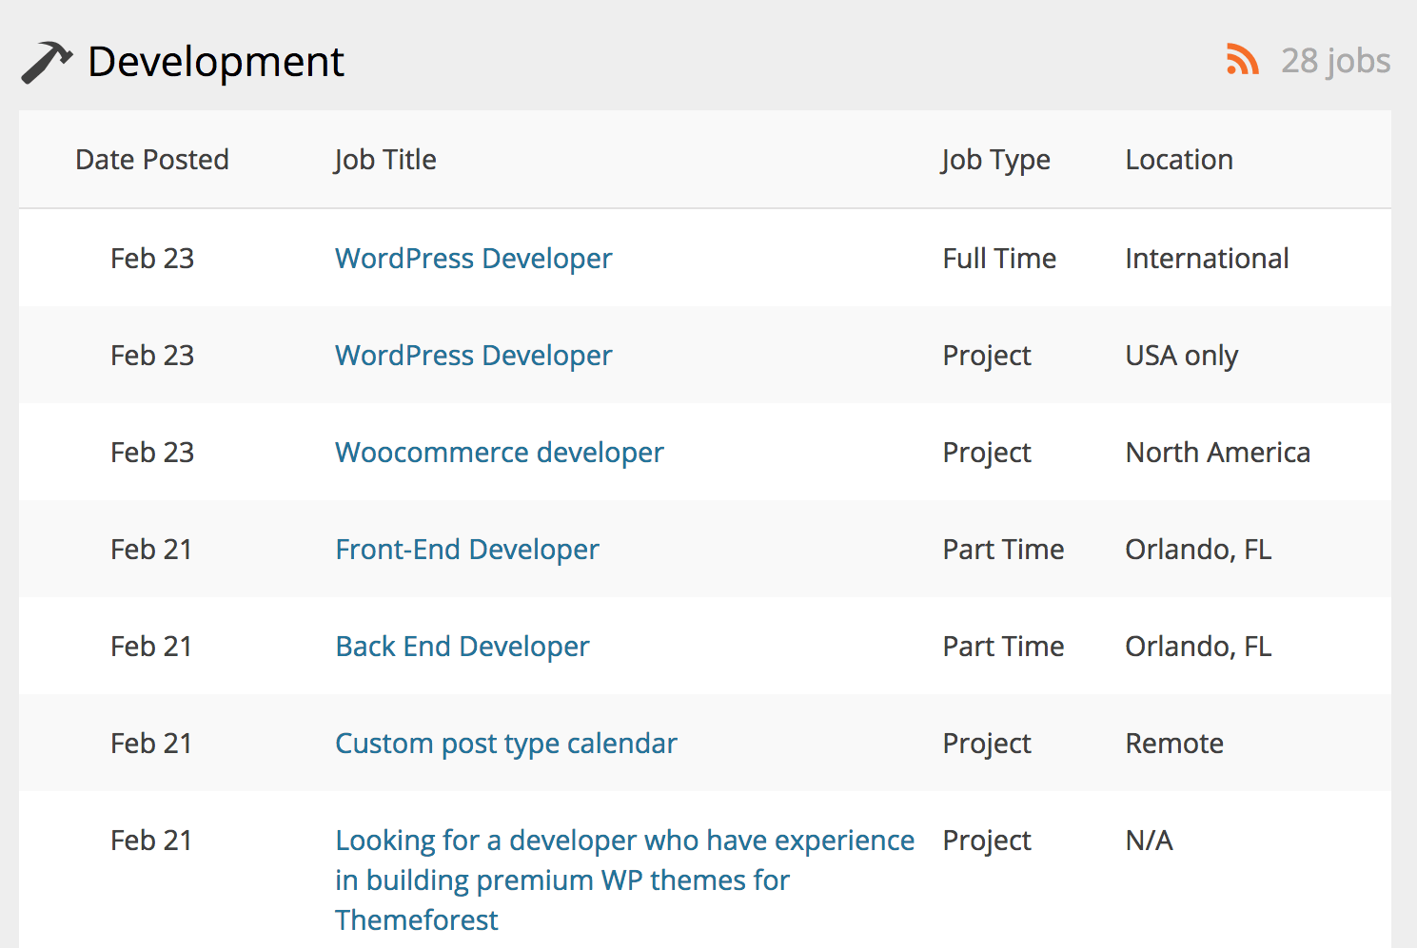
Task: Select the Remote location for Custom post type calendar
Action: point(1174,744)
